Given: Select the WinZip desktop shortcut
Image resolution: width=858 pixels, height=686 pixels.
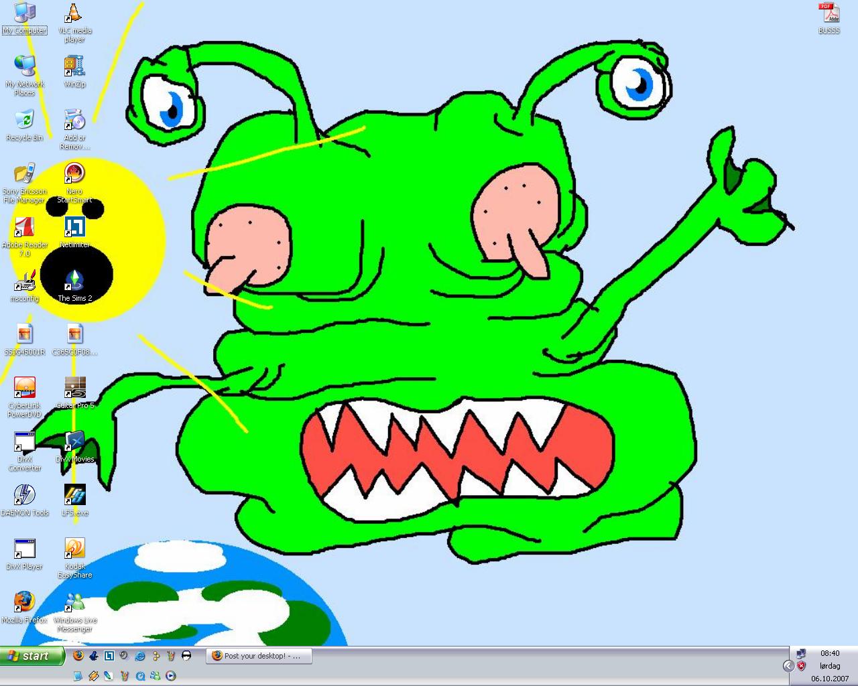Looking at the screenshot, I should 74,72.
